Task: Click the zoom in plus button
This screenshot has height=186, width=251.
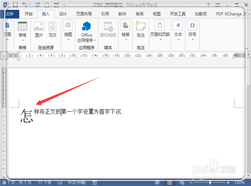Action: pyautogui.click(x=228, y=182)
